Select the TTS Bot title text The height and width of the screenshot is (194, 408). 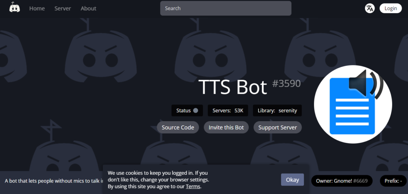(x=233, y=87)
